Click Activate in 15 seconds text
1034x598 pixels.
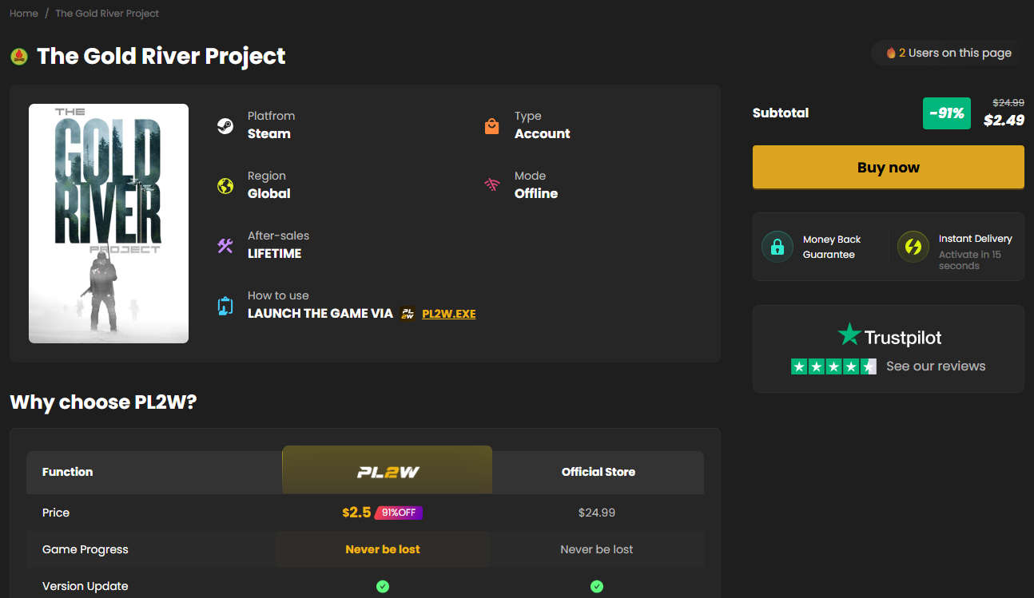click(x=970, y=260)
